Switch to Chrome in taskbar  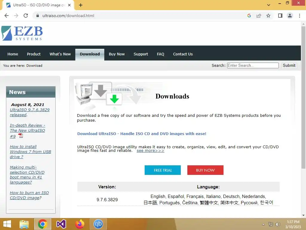(42, 224)
